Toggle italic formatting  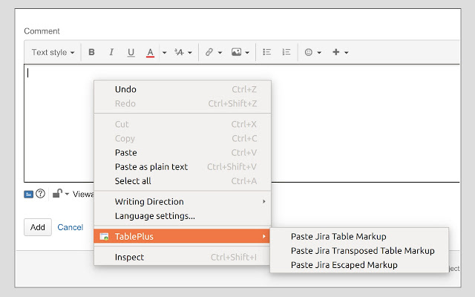[x=111, y=52]
